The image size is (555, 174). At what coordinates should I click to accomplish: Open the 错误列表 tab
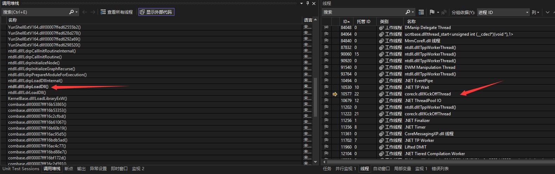pyautogui.click(x=440, y=169)
